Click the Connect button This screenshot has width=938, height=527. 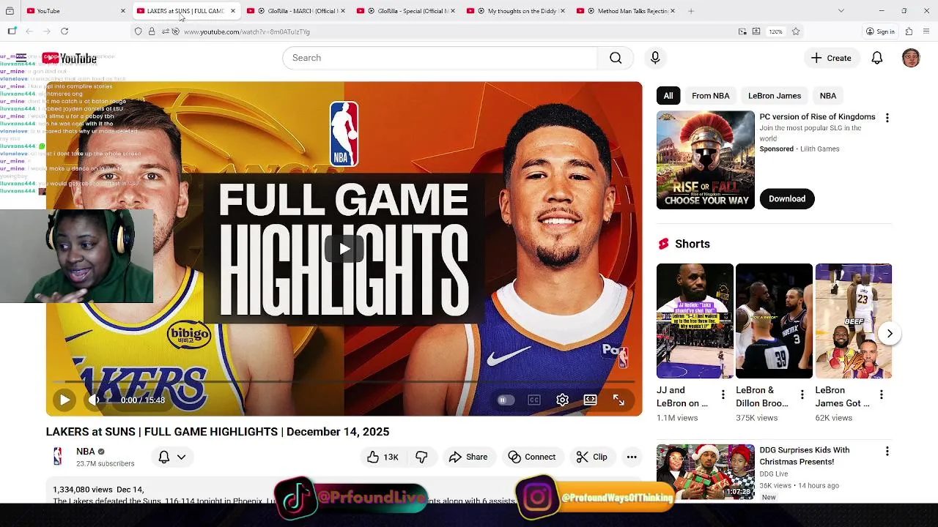coord(532,457)
